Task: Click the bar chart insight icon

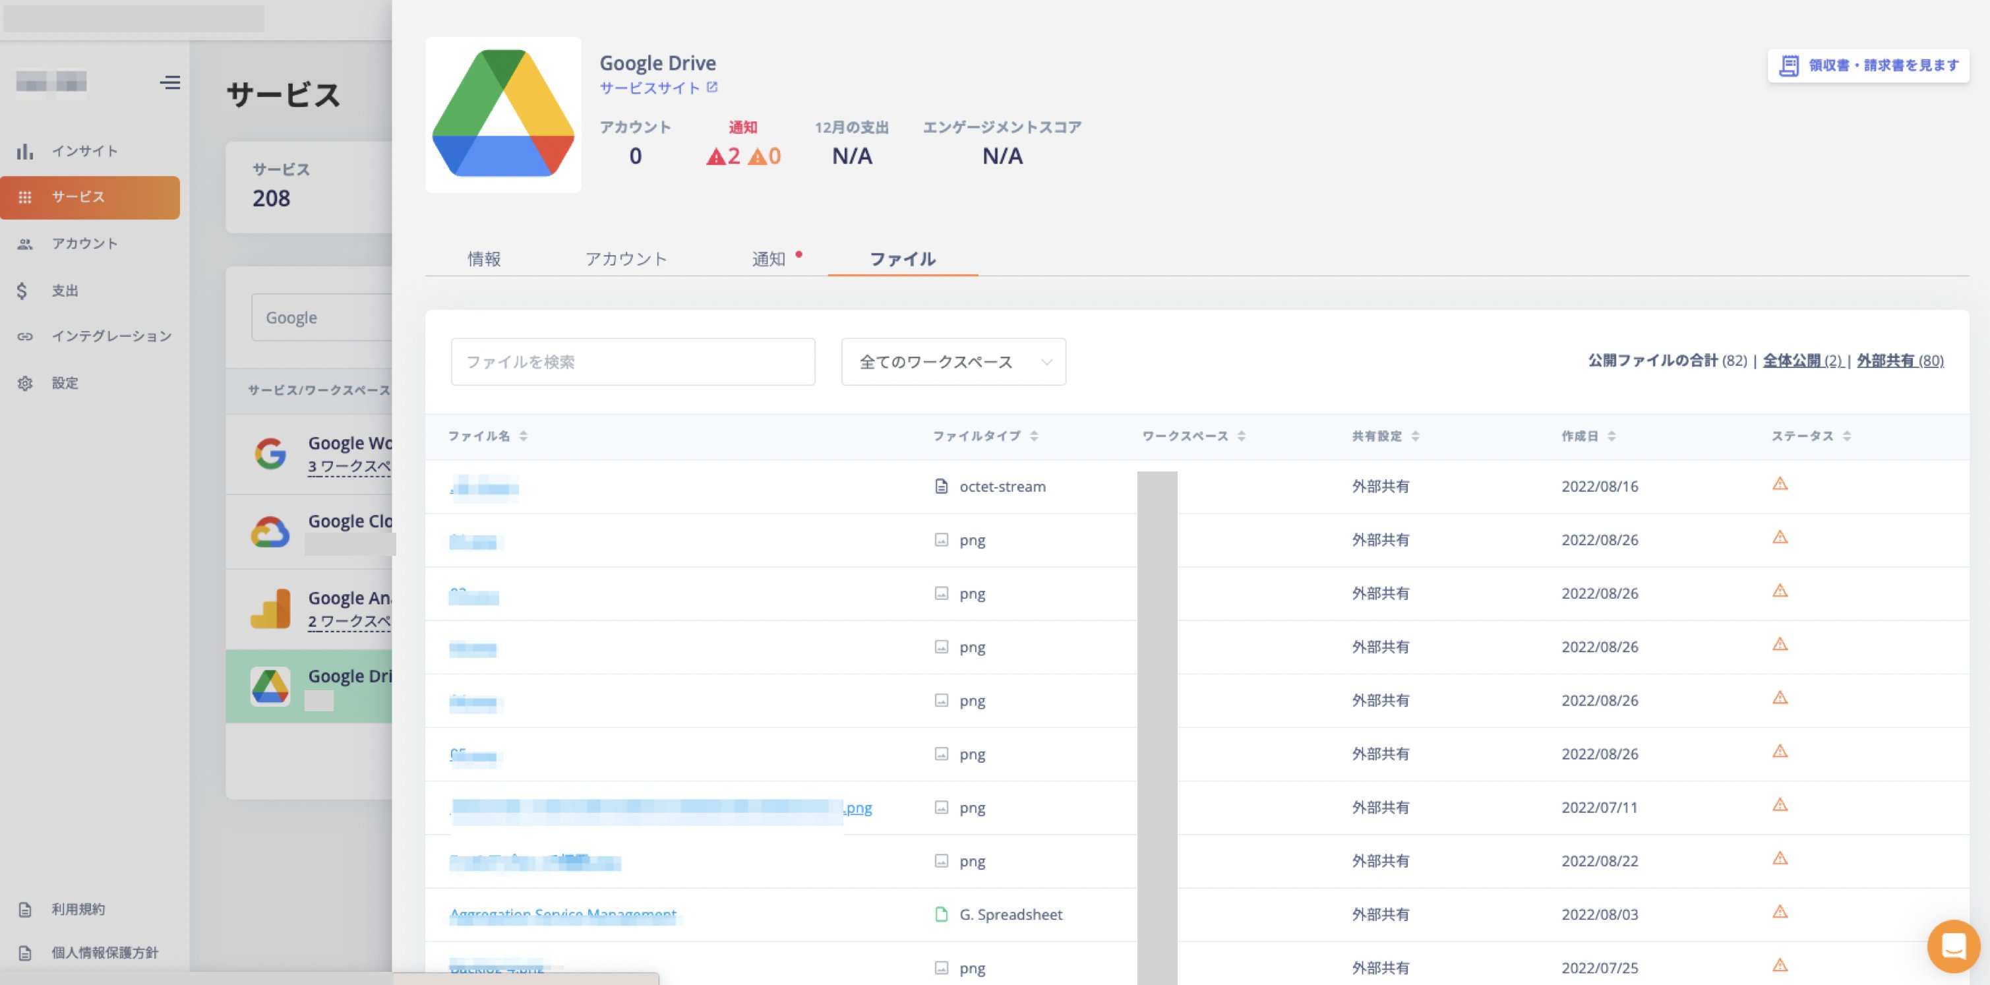Action: tap(24, 152)
